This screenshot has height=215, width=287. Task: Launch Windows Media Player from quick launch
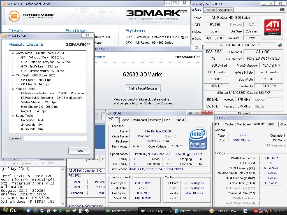(42, 211)
